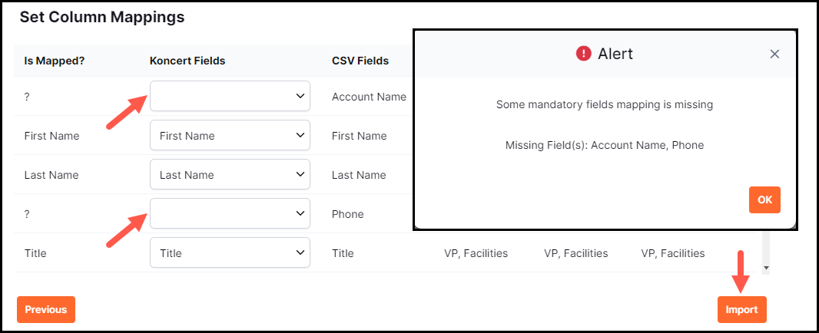Expand the Title mapping dropdown

(x=230, y=252)
